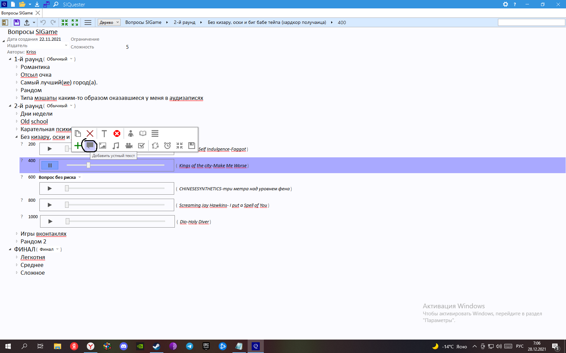This screenshot has width=566, height=353.
Task: Open the folder icon dropdown arrow
Action: click(x=30, y=4)
